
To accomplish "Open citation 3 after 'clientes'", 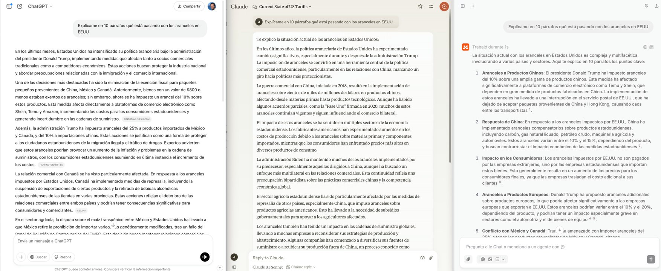I will click(500, 183).
